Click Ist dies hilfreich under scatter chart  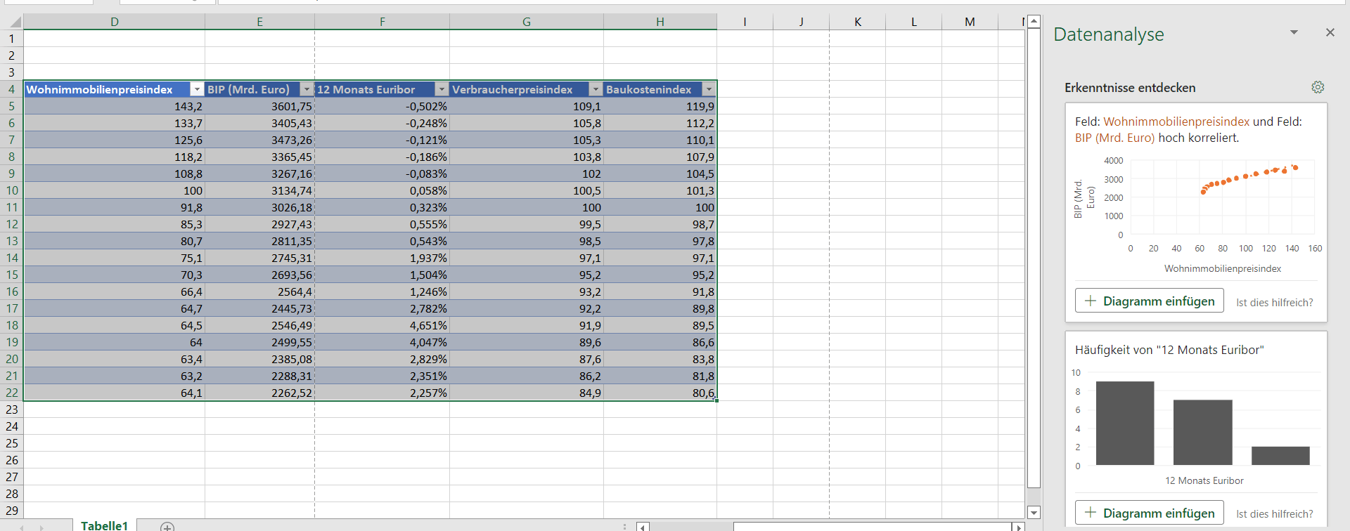pyautogui.click(x=1274, y=303)
